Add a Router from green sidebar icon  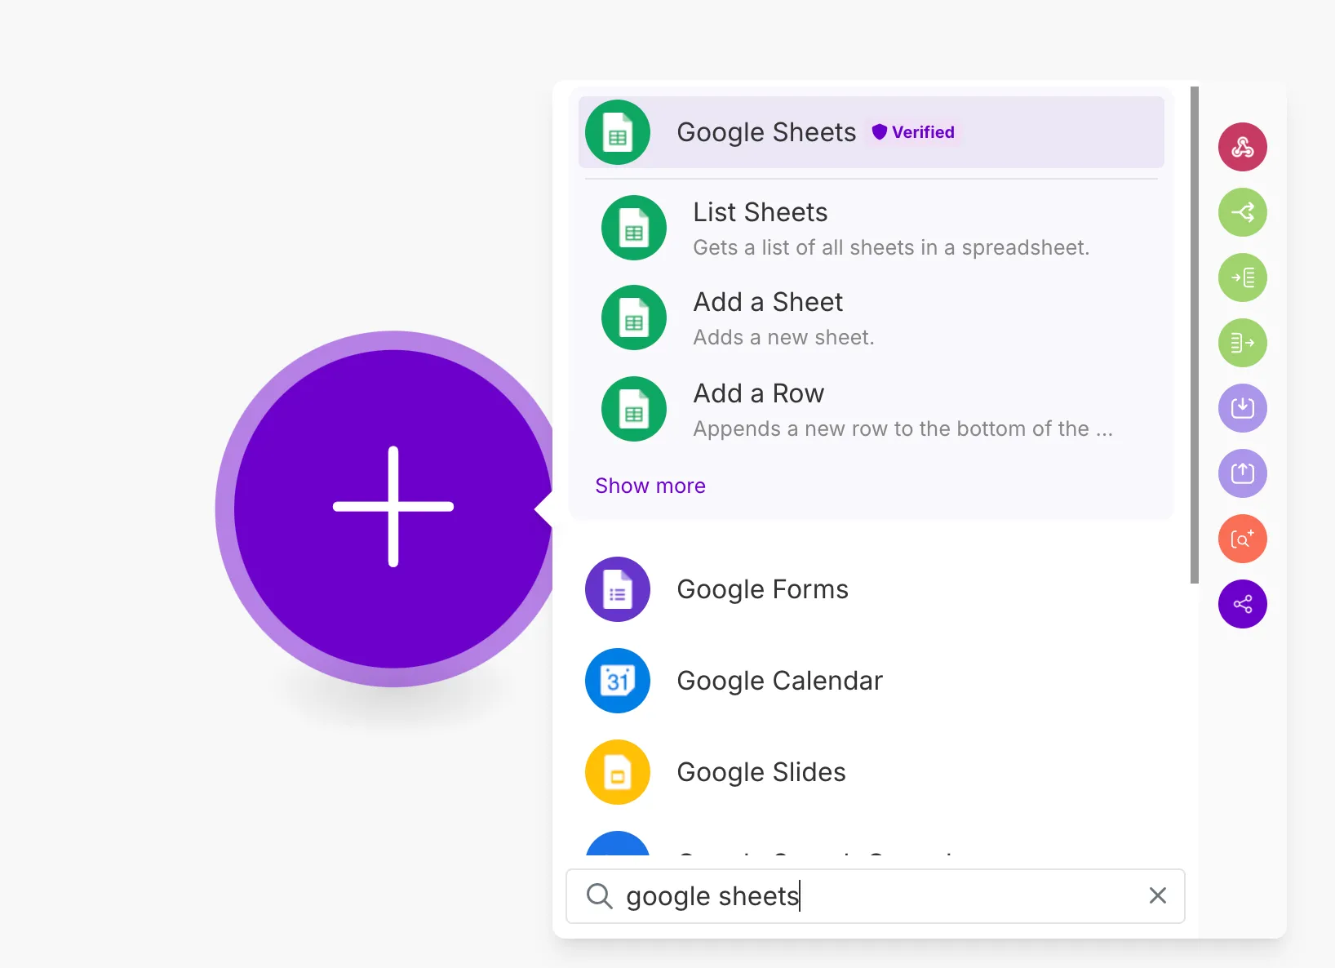click(1242, 212)
